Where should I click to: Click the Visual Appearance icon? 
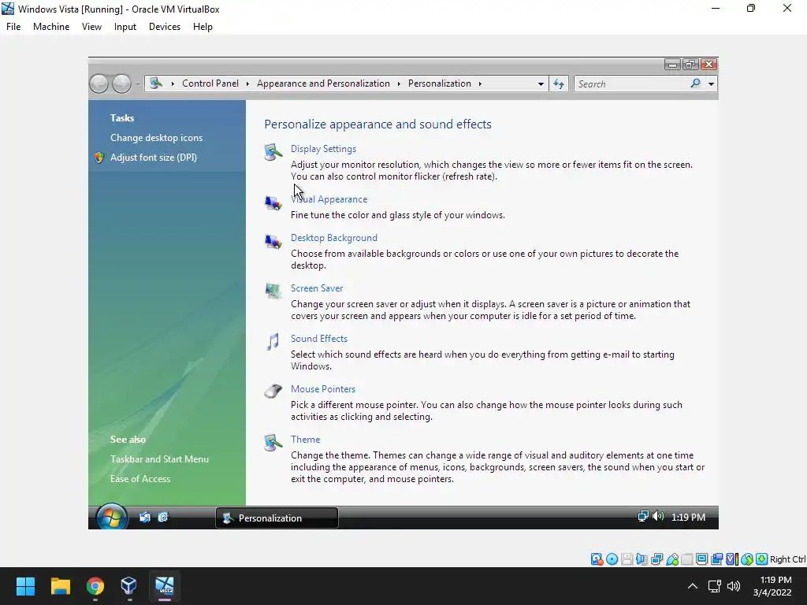(x=273, y=202)
